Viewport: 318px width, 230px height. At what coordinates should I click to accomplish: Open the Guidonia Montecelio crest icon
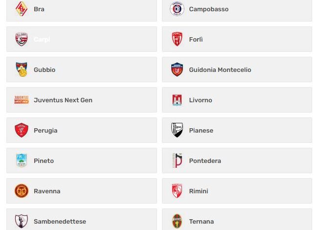177,69
